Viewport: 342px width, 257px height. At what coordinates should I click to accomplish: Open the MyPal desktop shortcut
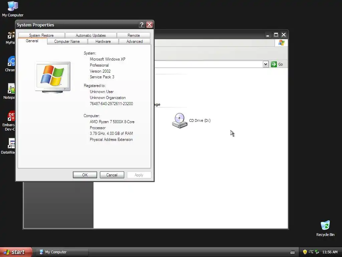pos(10,38)
